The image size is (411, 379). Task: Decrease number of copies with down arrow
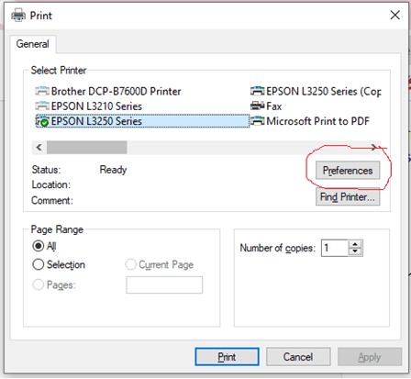(355, 251)
